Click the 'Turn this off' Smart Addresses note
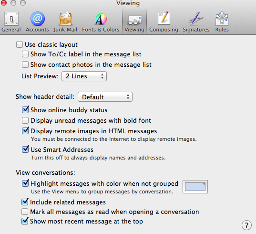The width and height of the screenshot is (256, 234). (x=98, y=158)
